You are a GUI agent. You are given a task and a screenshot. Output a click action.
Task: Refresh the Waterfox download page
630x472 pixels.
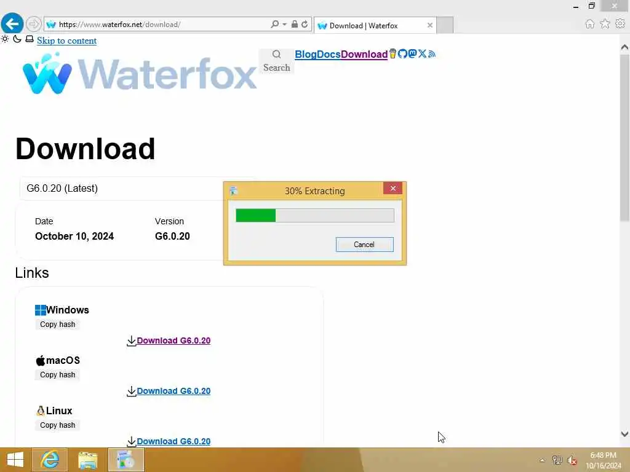coord(305,24)
